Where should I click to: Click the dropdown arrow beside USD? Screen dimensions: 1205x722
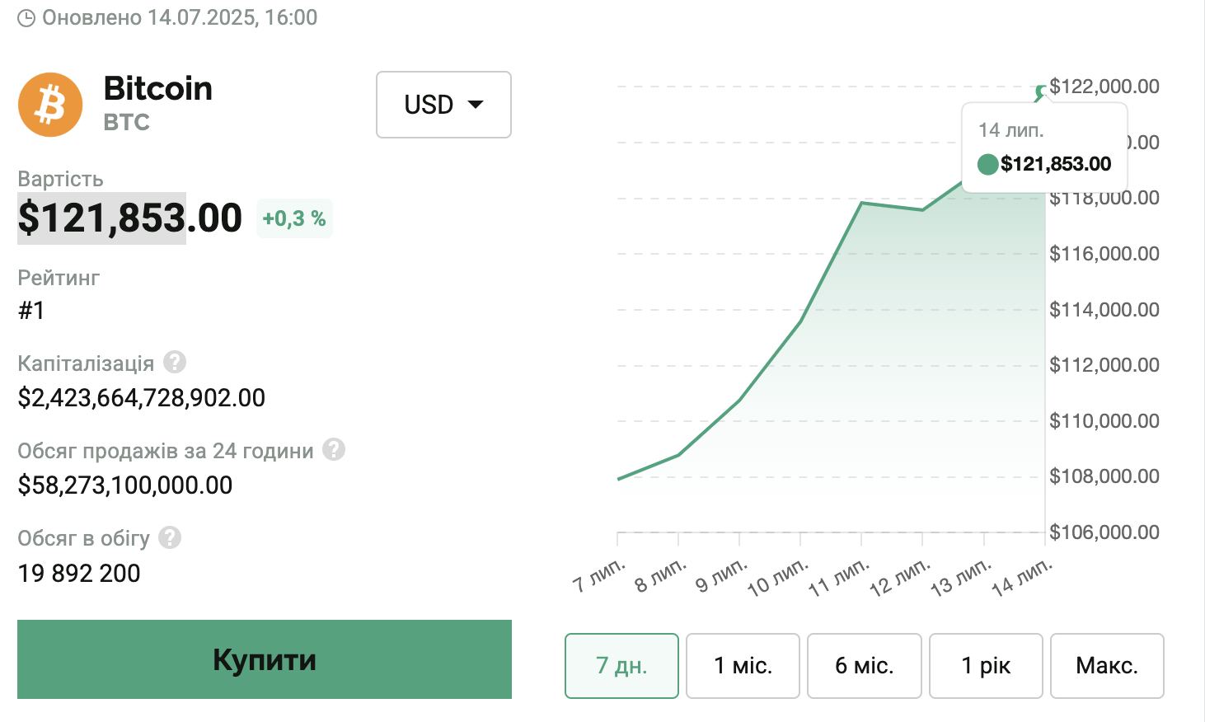click(476, 105)
